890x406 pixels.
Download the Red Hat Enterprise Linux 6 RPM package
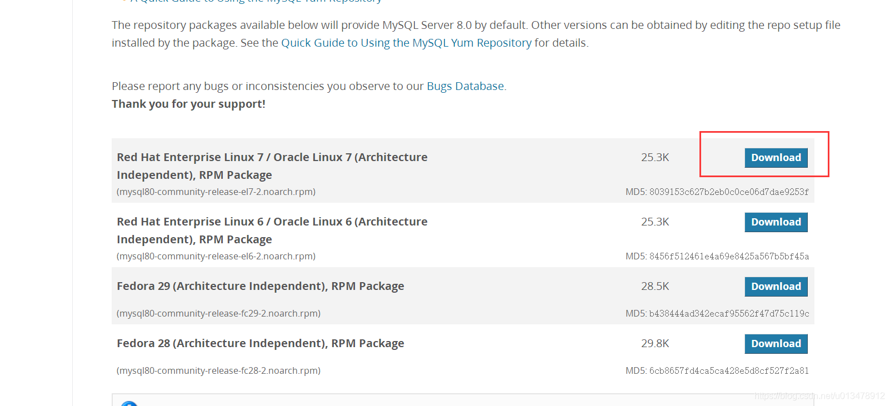776,222
